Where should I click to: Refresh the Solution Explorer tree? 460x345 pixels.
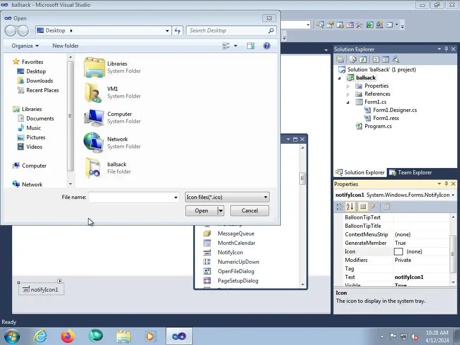click(x=363, y=60)
